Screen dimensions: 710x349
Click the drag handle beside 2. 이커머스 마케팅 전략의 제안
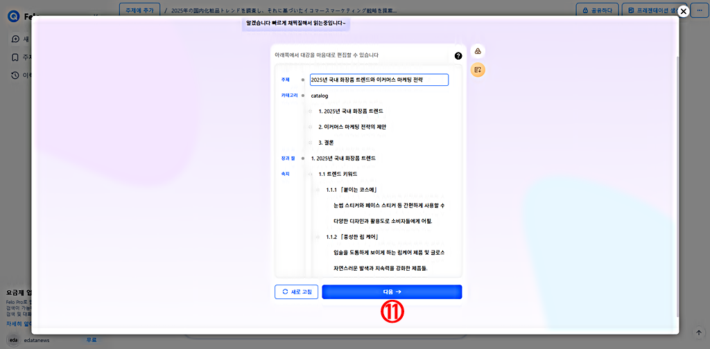[310, 127]
